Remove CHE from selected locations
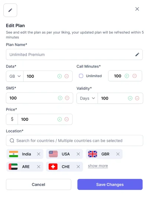 coord(78,167)
